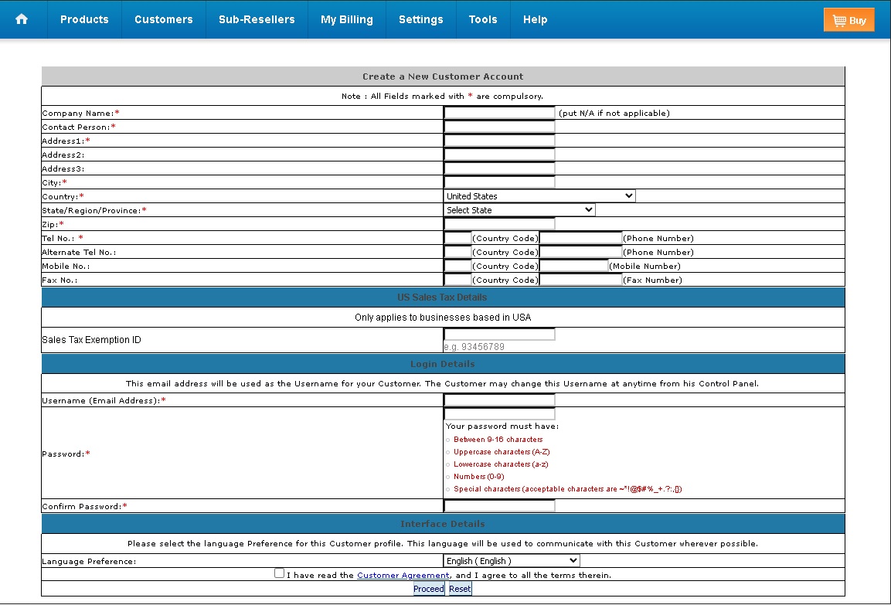Click the Fax No. country code box
Screen dimensions: 891x605
[457, 280]
